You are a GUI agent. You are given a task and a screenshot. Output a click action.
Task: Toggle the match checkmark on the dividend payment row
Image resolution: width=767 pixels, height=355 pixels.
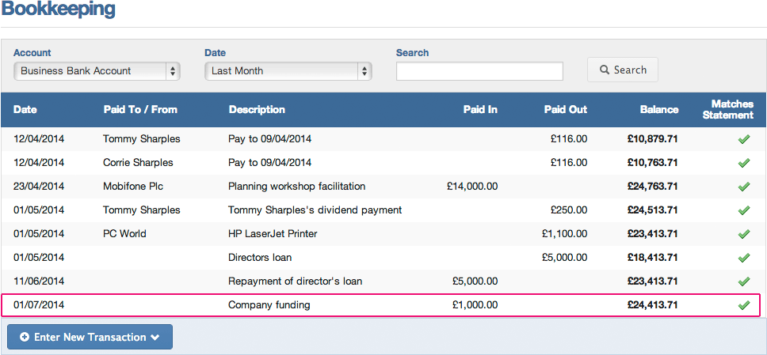(743, 210)
